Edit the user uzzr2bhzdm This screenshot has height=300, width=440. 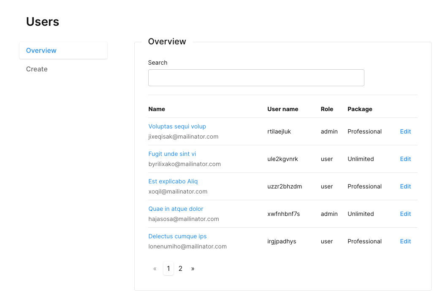point(405,186)
